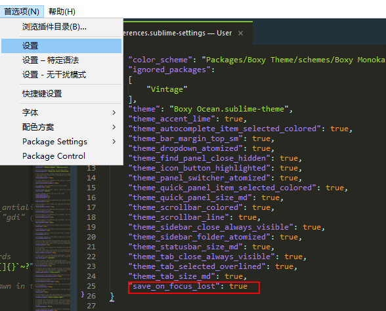Open the 首选项(N) menu
The width and height of the screenshot is (386, 311).
coord(22,11)
